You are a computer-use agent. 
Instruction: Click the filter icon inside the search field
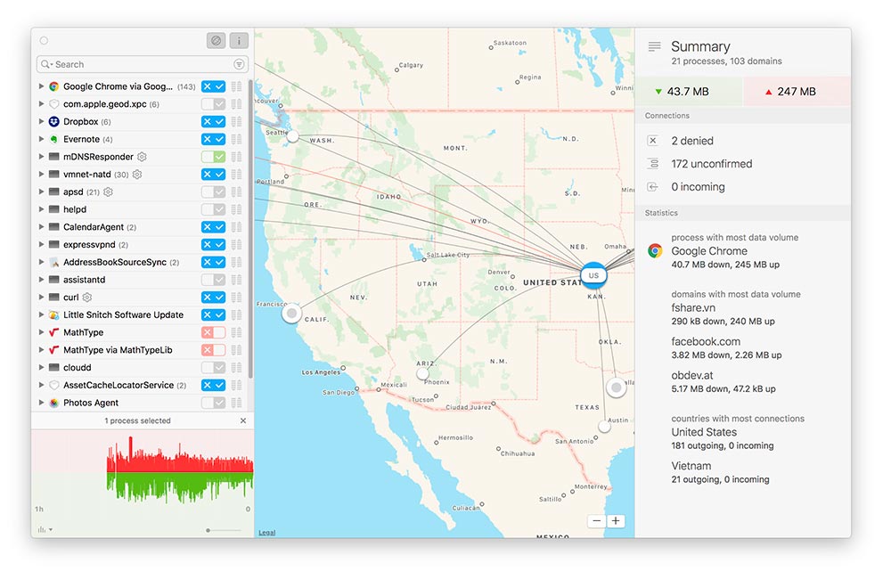pyautogui.click(x=239, y=64)
